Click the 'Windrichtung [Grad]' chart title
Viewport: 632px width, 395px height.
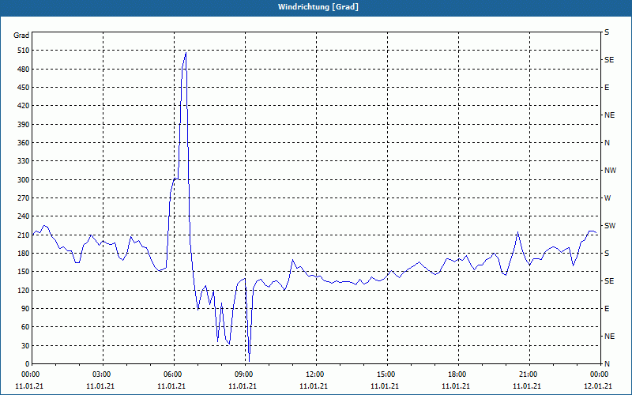tap(318, 7)
